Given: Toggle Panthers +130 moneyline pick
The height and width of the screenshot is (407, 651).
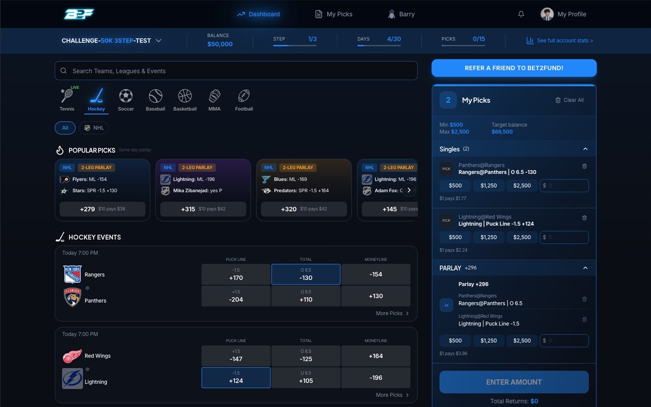Looking at the screenshot, I should [376, 296].
